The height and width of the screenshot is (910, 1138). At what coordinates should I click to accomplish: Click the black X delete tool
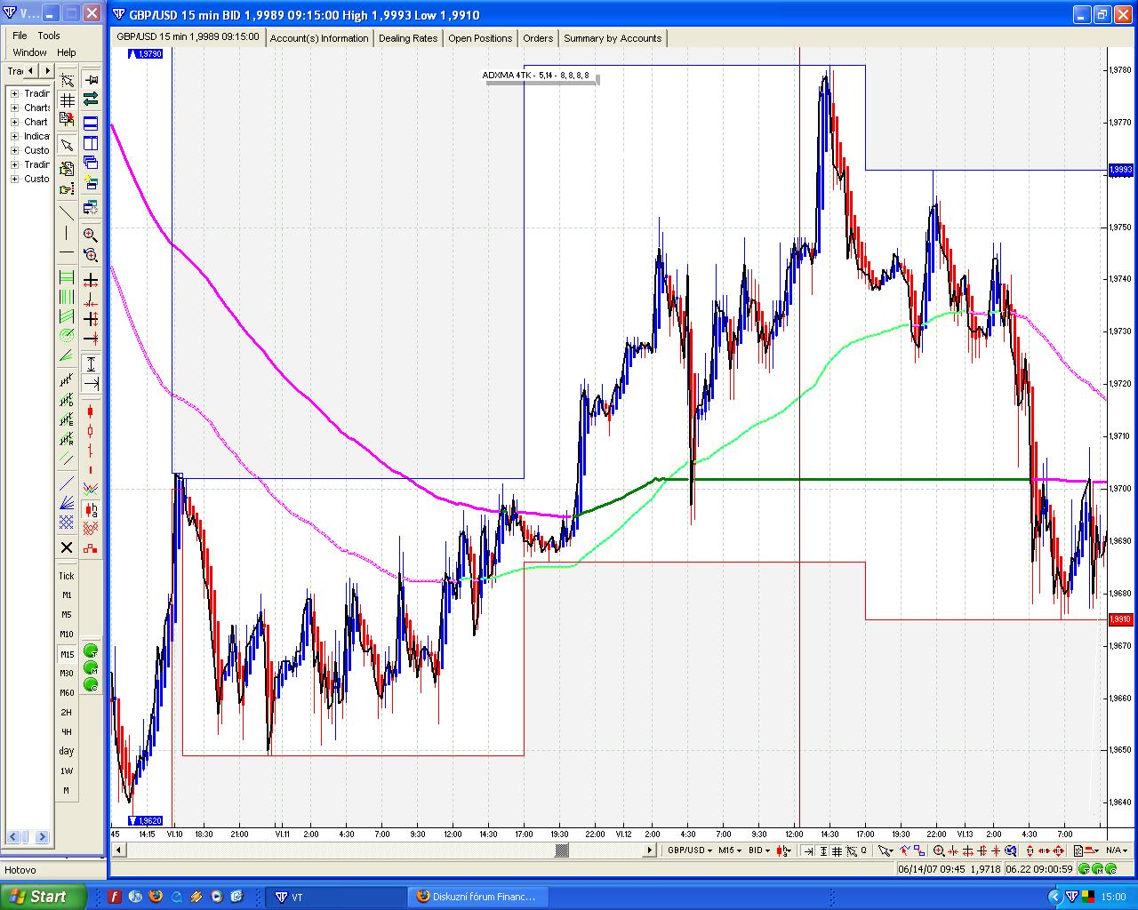click(67, 547)
